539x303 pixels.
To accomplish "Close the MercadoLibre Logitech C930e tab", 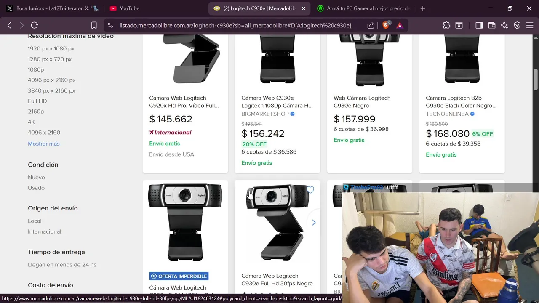I will click(303, 8).
